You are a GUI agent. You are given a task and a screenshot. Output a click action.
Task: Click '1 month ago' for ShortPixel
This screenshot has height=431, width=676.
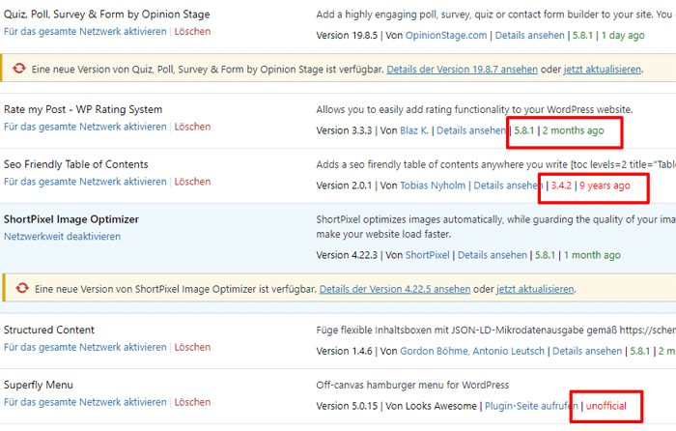tap(592, 255)
